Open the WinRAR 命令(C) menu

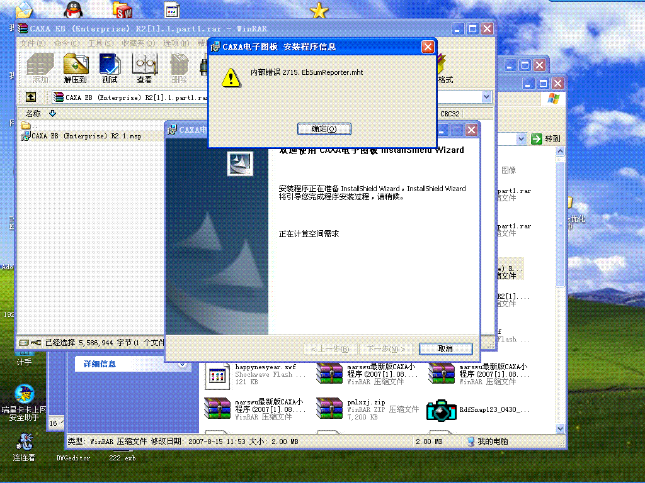(x=66, y=43)
